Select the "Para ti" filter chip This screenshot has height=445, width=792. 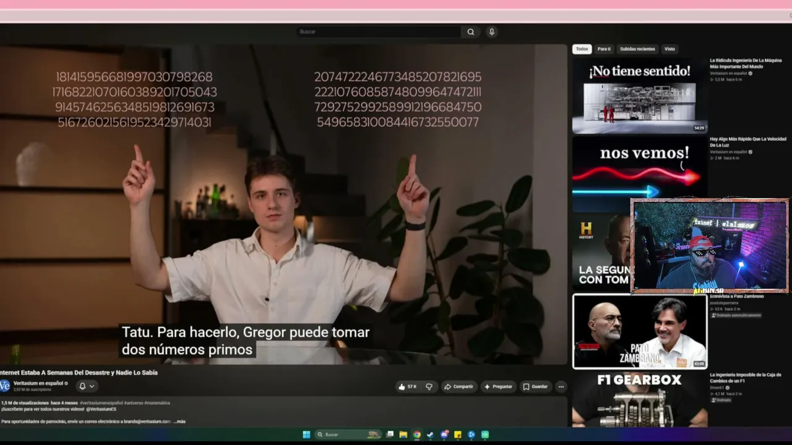(604, 49)
